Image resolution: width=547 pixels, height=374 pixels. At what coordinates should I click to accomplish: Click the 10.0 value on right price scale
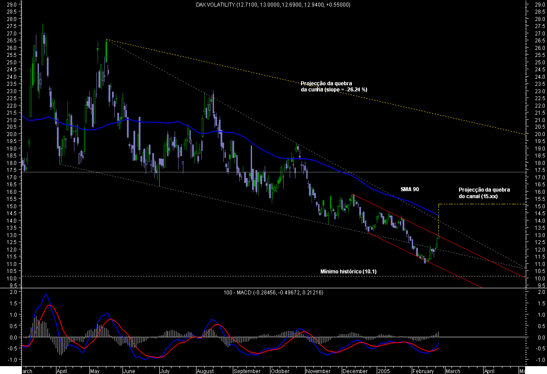point(539,278)
